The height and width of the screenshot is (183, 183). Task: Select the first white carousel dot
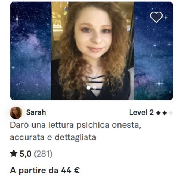coord(89,87)
